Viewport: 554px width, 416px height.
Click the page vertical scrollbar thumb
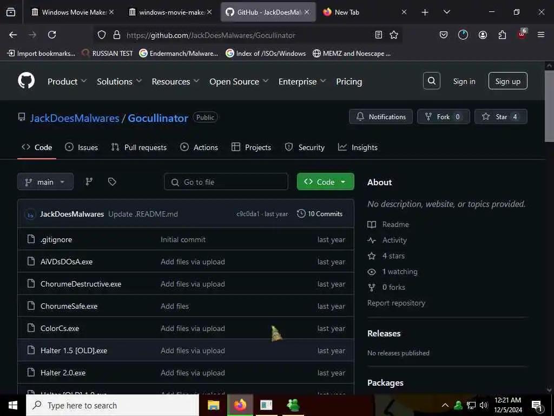pos(549,106)
